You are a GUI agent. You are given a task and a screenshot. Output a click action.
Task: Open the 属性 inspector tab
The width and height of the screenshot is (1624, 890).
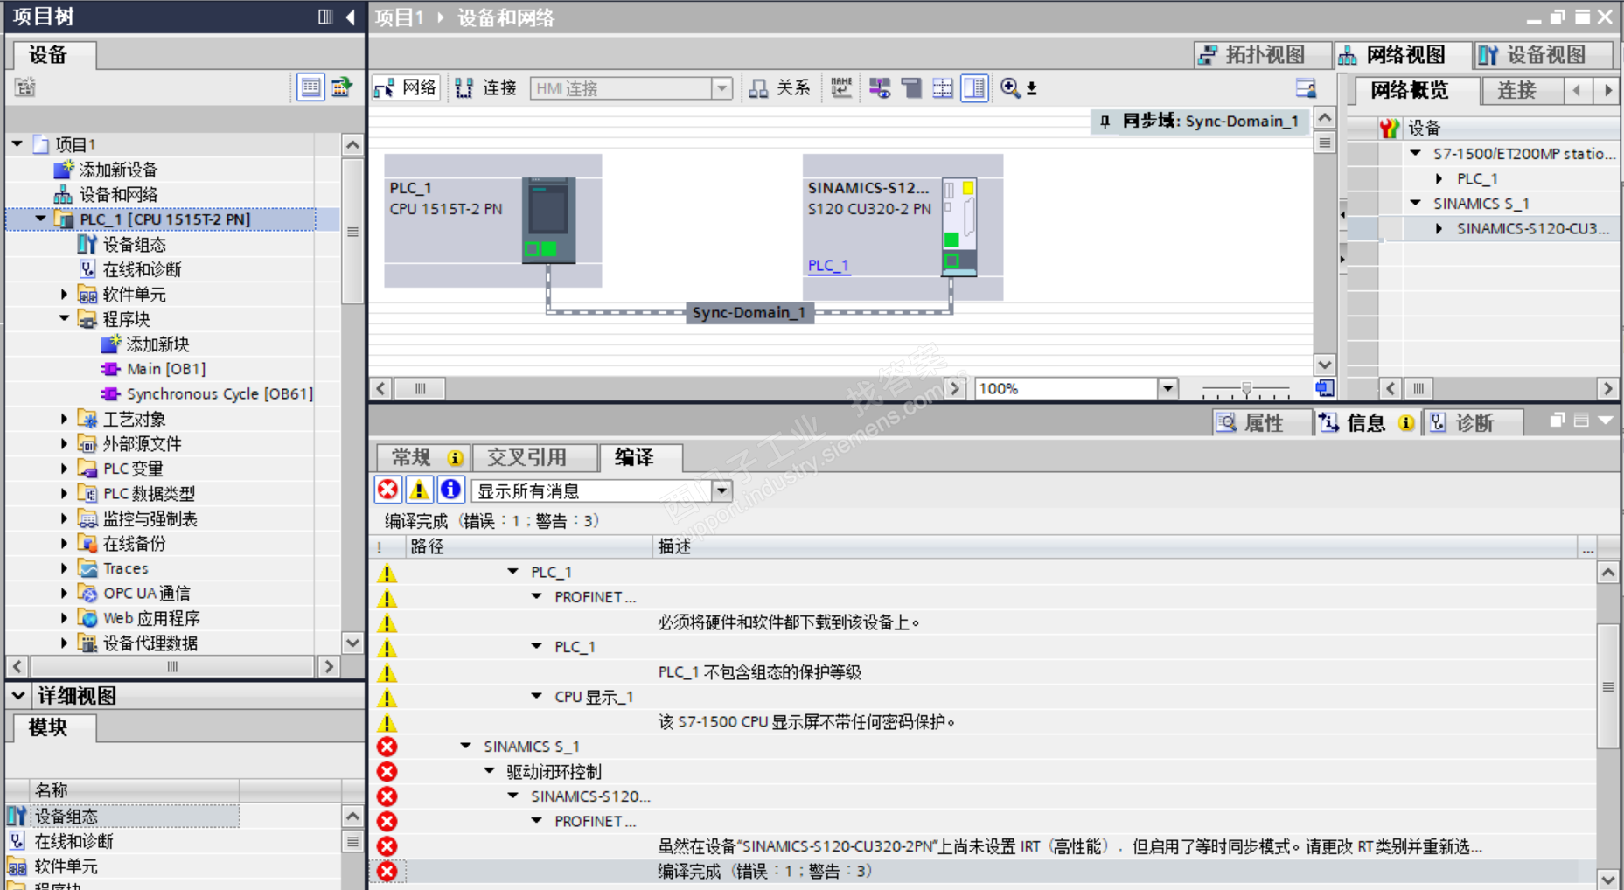point(1262,423)
